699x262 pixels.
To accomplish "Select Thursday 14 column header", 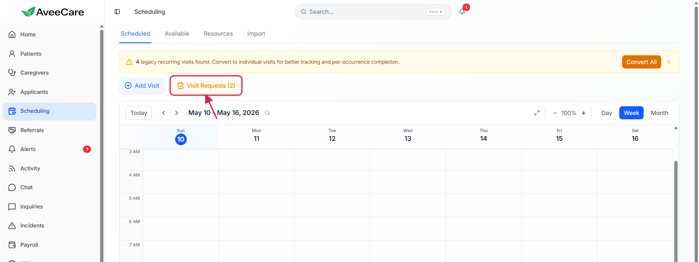I will (x=484, y=136).
